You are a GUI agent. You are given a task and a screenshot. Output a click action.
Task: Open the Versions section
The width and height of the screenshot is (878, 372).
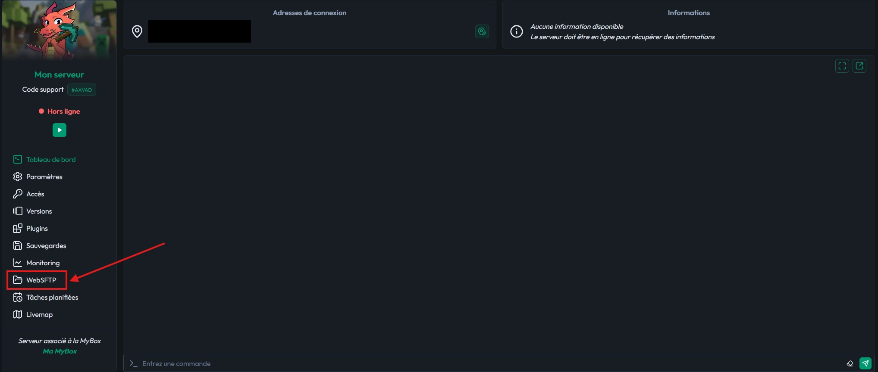tap(39, 211)
